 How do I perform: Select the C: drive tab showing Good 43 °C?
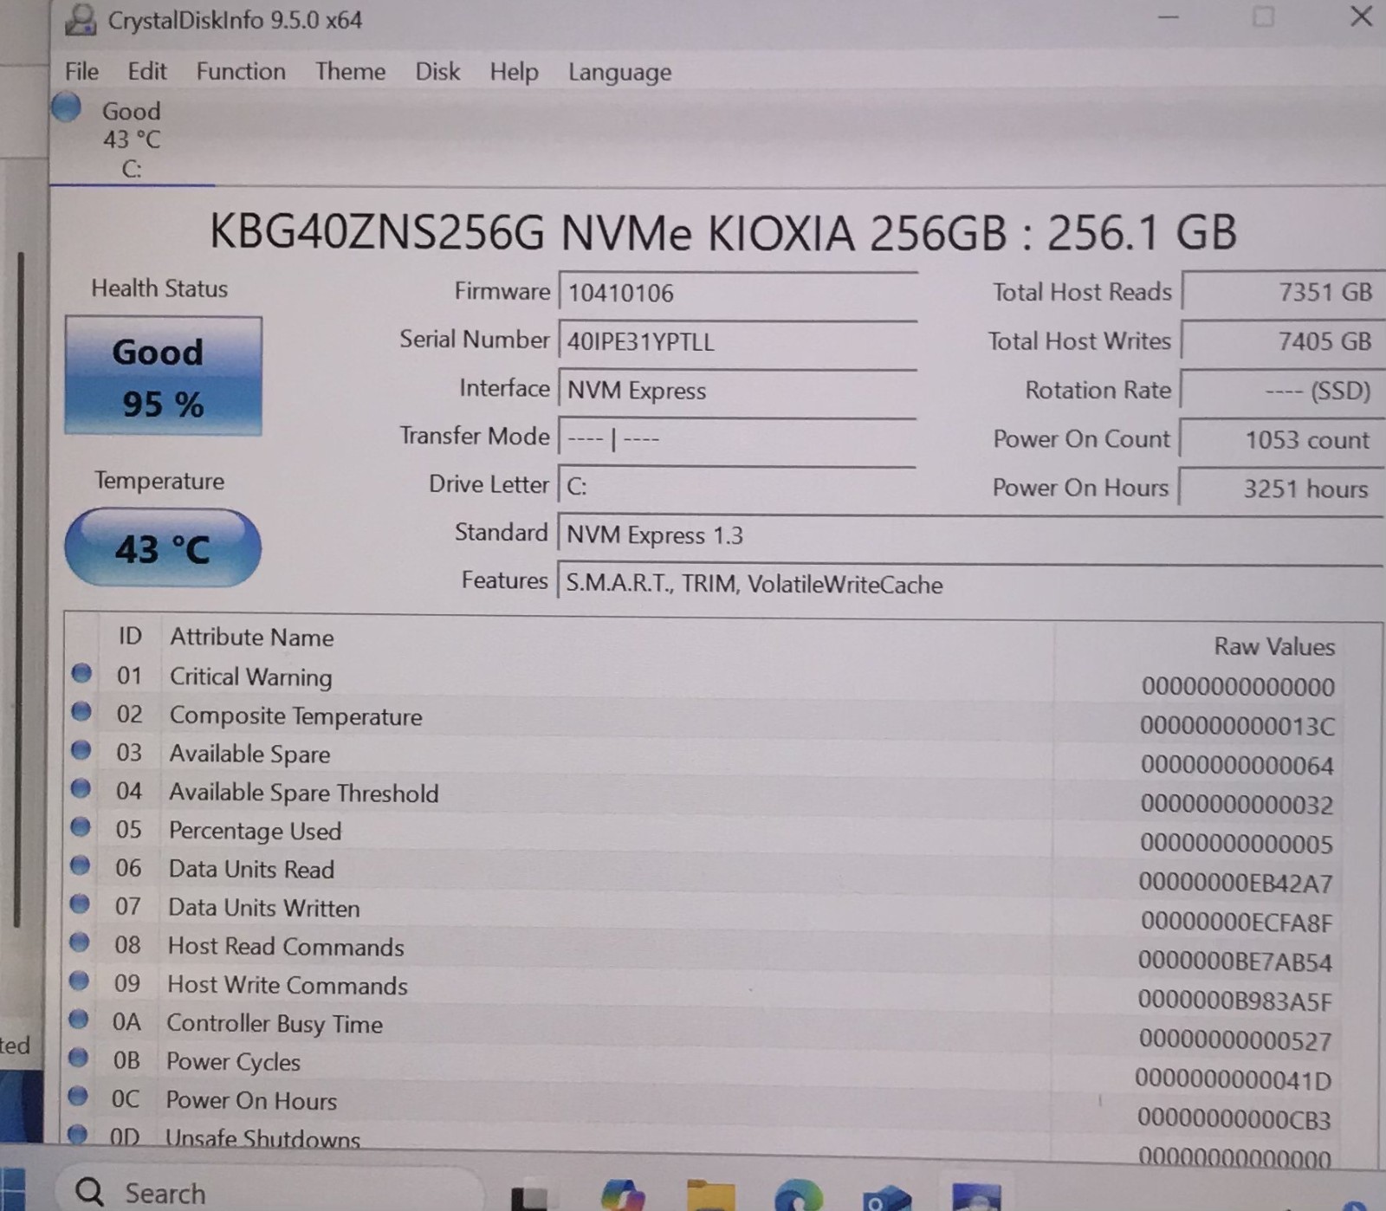tap(132, 139)
